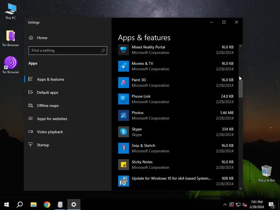Viewport: 280px width, 210px height.
Task: Click the Mixed Reality Portal app icon
Action: coord(123,50)
